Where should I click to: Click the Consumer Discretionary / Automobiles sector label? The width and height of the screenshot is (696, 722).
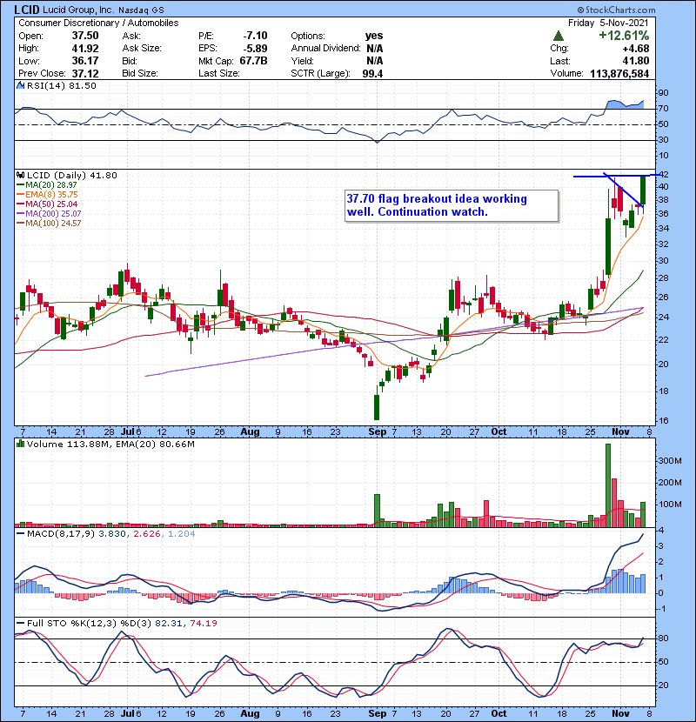click(98, 23)
